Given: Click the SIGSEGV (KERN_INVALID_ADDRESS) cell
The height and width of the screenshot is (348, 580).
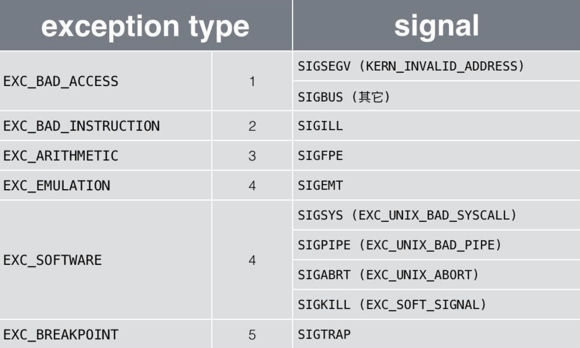Looking at the screenshot, I should (411, 66).
